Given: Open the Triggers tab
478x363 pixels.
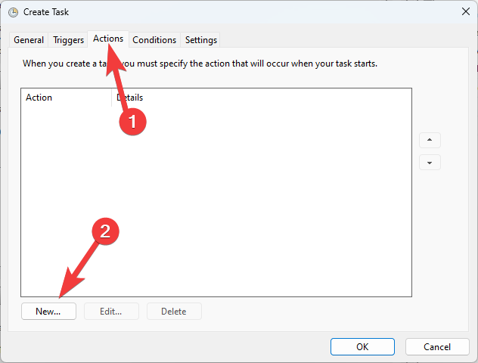Looking at the screenshot, I should click(68, 40).
